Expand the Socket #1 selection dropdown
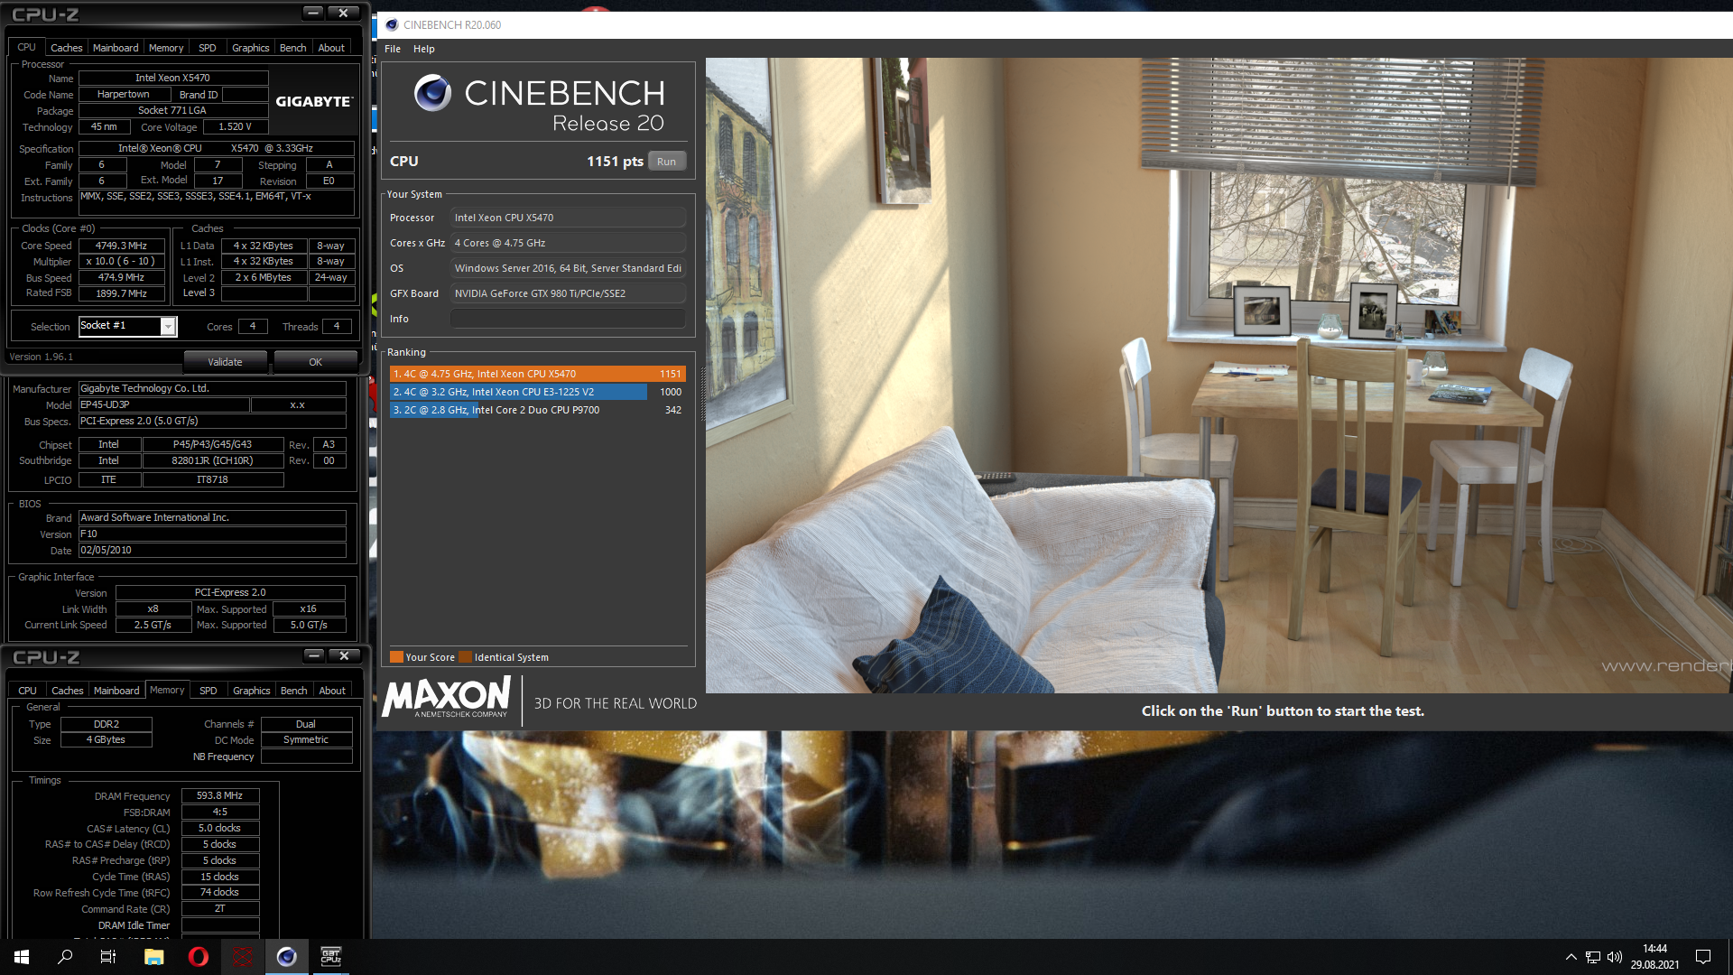 coord(168,327)
